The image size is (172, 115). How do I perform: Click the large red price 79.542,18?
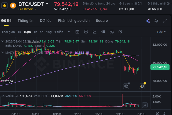pos(66,4)
